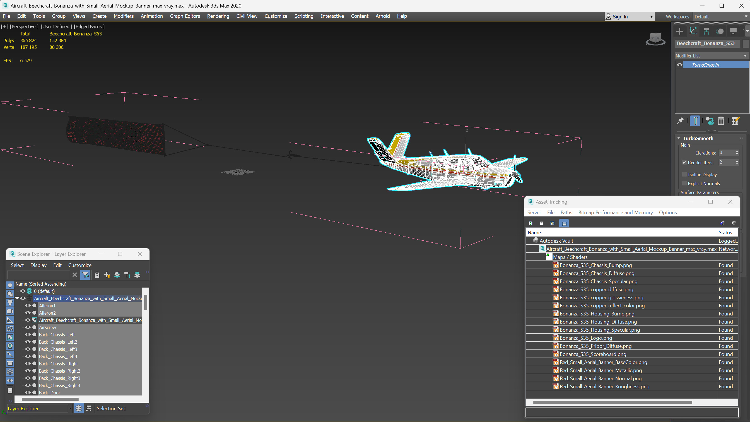This screenshot has height=422, width=750.
Task: Toggle Display Geometry filter in Scene Explorer
Action: click(10, 285)
